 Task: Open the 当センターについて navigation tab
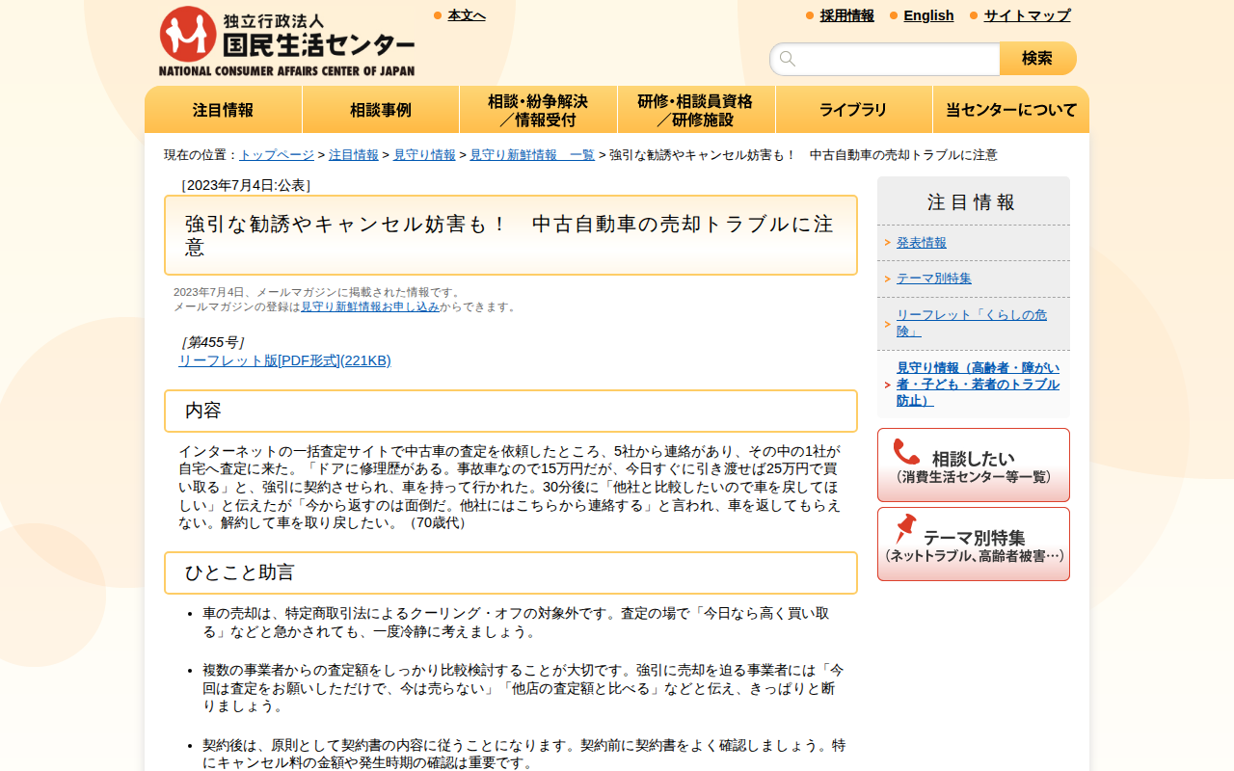(1011, 110)
